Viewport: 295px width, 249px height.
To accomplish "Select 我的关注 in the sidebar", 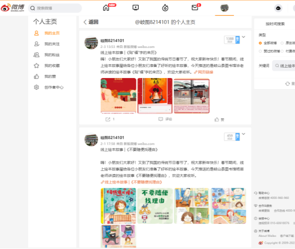I will point(52,44).
